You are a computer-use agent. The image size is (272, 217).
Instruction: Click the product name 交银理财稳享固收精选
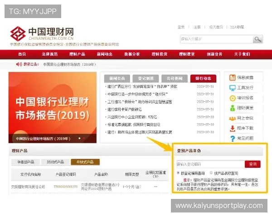tap(100, 187)
